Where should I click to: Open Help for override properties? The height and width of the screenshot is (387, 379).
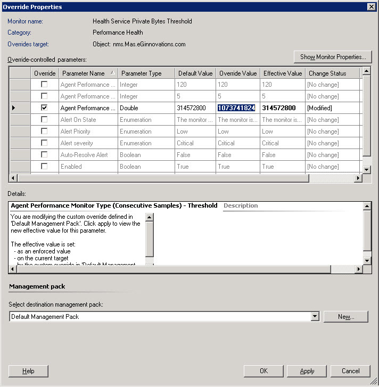pos(28,371)
